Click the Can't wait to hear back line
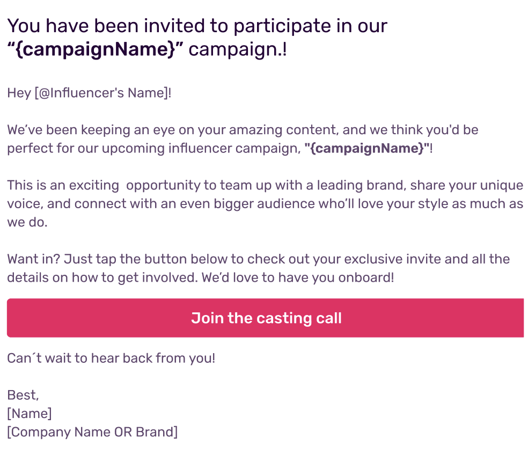The image size is (528, 454). (111, 358)
